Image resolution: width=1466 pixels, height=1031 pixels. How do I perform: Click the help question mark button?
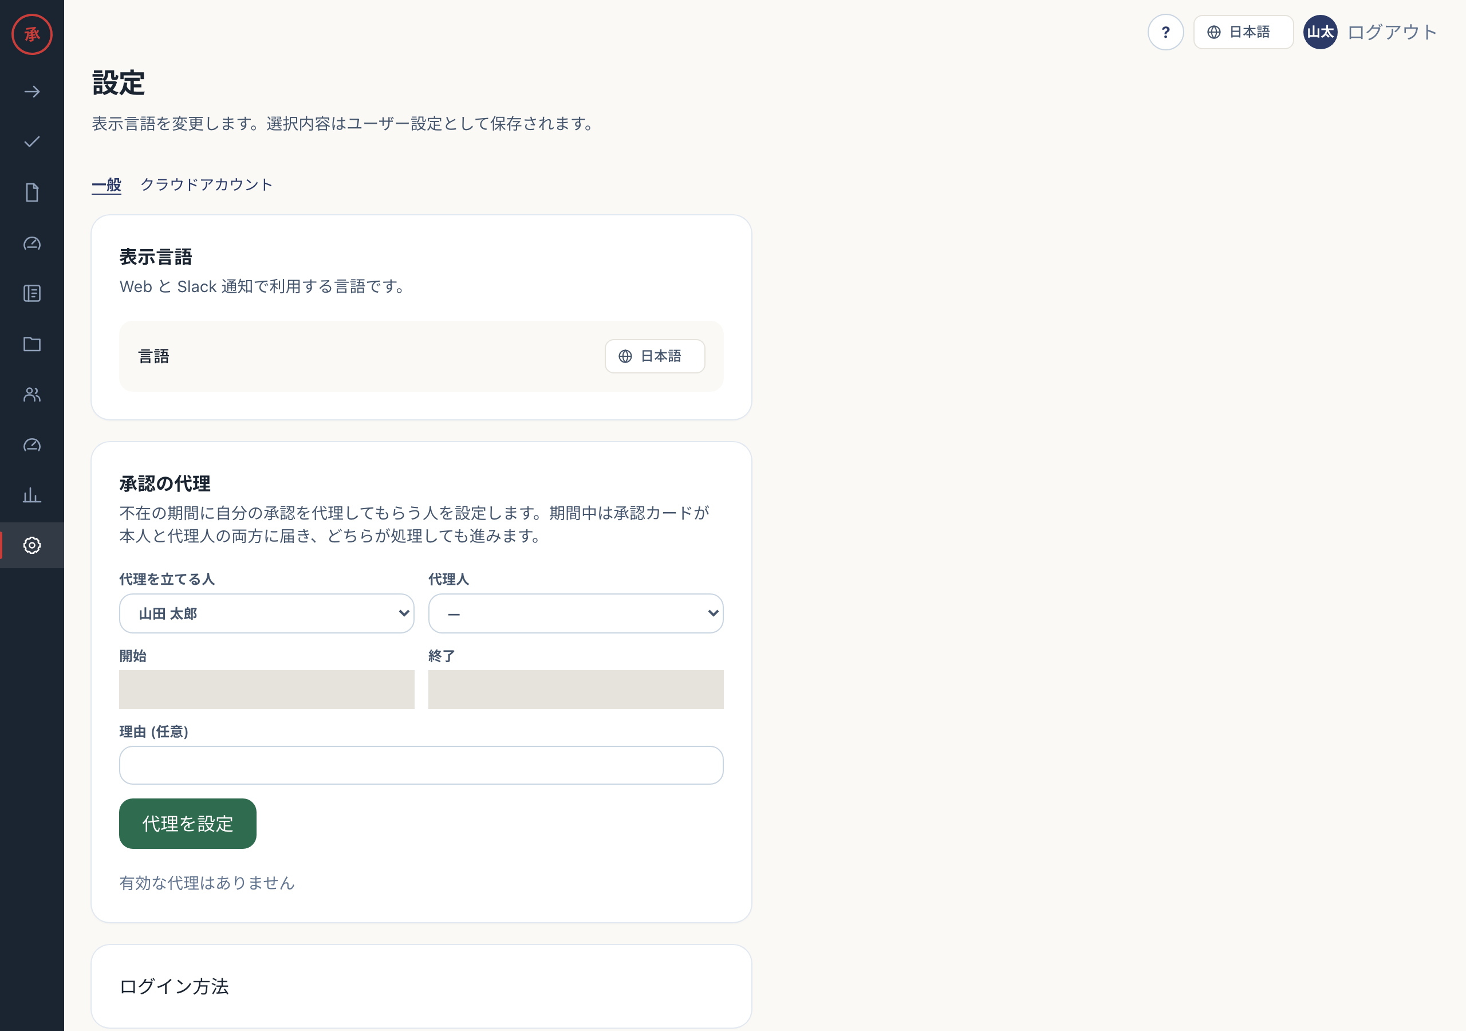point(1165,32)
